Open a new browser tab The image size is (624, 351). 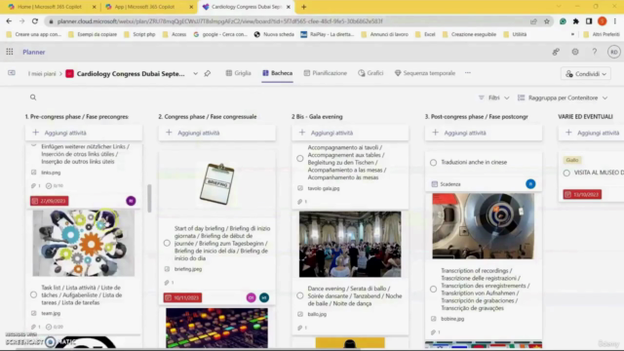click(303, 7)
